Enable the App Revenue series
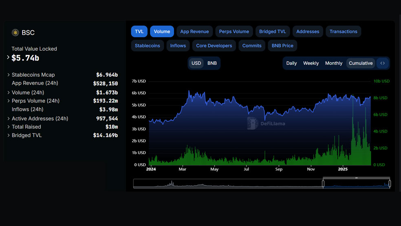This screenshot has height=226, width=401. (194, 31)
